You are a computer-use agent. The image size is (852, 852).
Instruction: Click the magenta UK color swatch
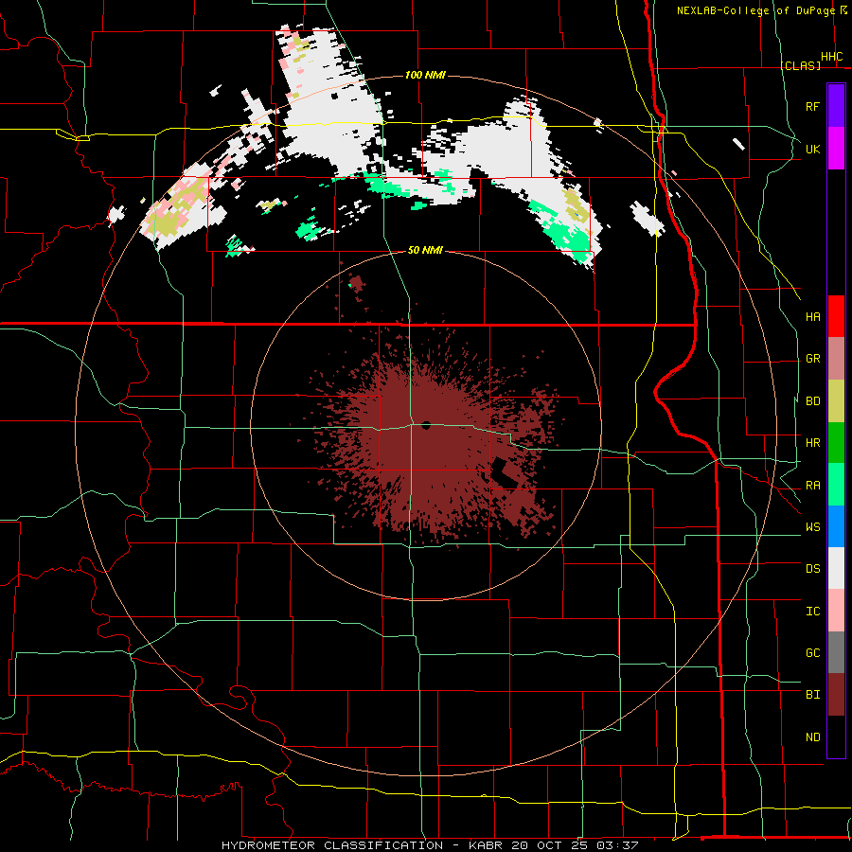click(836, 149)
